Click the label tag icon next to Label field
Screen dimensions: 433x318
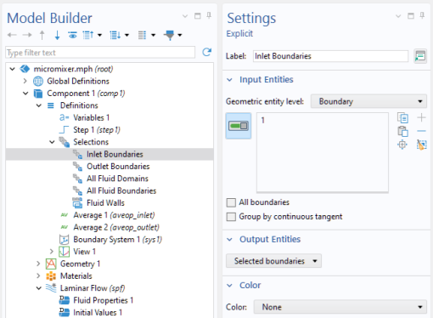(420, 56)
